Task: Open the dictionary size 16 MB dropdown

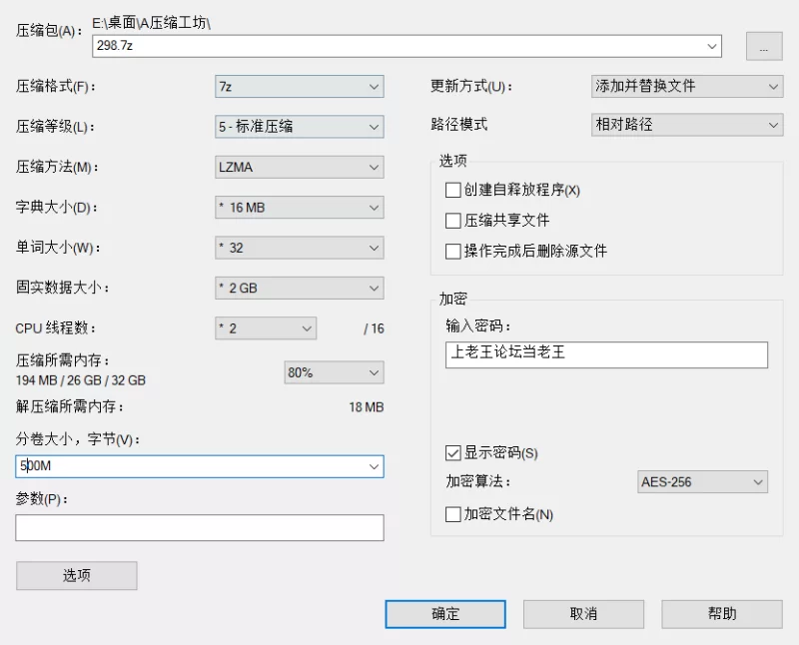Action: [299, 208]
